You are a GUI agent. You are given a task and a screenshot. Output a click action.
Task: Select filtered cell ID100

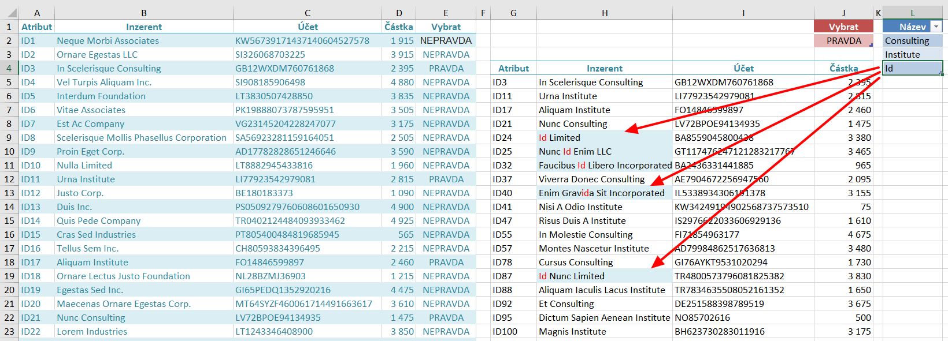tap(513, 331)
